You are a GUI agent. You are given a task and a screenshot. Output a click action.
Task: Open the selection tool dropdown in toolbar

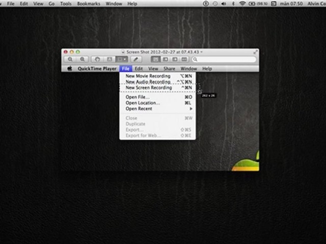[122, 59]
